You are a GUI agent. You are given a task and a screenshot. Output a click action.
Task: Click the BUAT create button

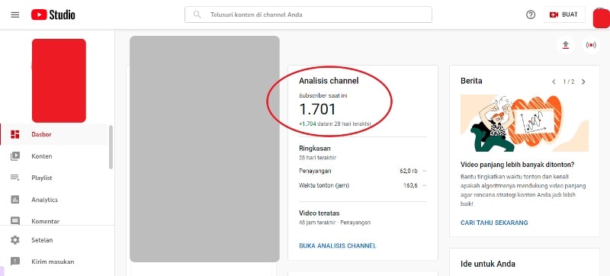click(564, 14)
